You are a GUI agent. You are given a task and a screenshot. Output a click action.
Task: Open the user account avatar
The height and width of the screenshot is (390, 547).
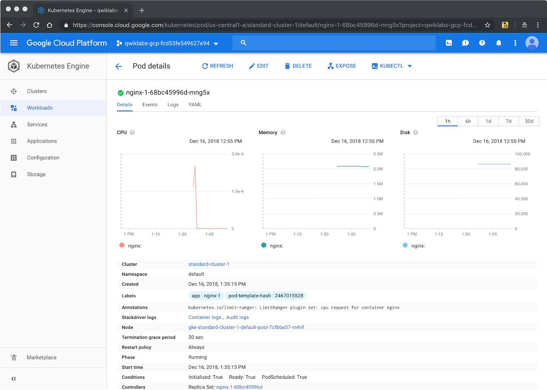pyautogui.click(x=532, y=43)
